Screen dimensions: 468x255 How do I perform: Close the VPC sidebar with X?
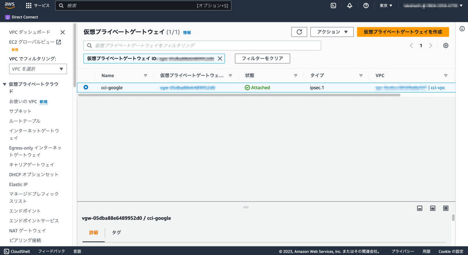click(x=62, y=32)
